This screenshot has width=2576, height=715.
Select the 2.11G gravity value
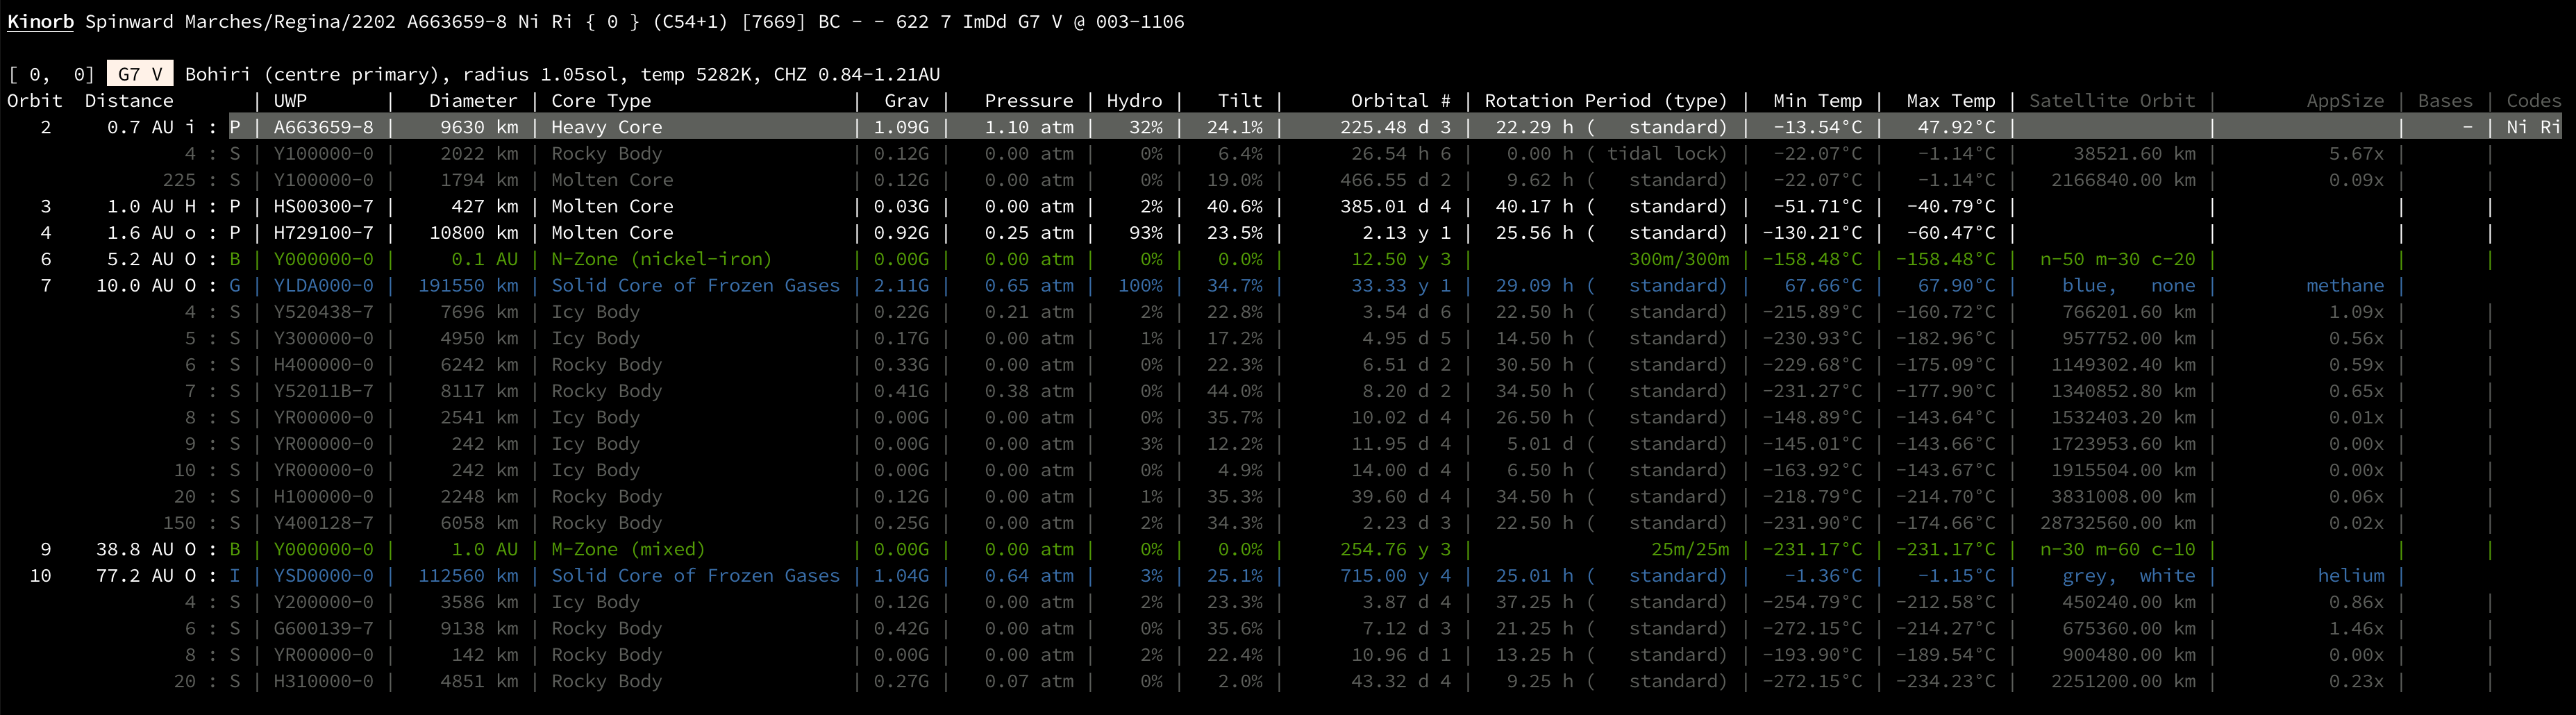click(901, 285)
